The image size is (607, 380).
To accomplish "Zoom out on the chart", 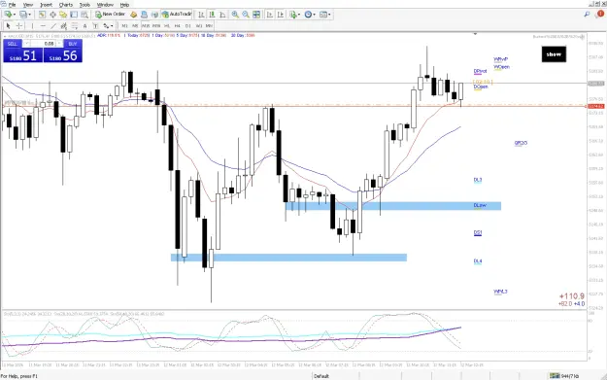I will [x=246, y=15].
